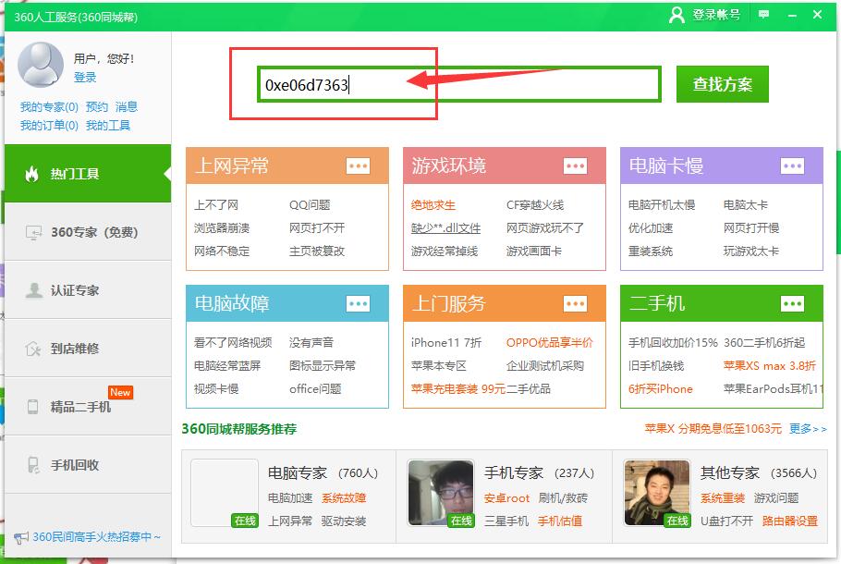The width and height of the screenshot is (841, 564).
Task: Switch to 到店维修 sidebar tab
Action: click(88, 349)
